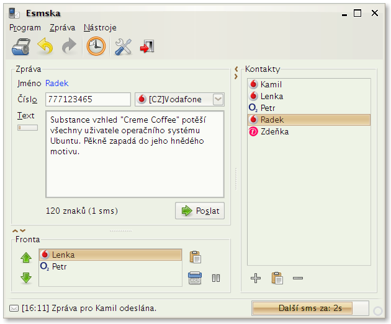Click the horizontal splitter handle above Fronta
Viewport: 391px width, 324px height.
[x=121, y=231]
